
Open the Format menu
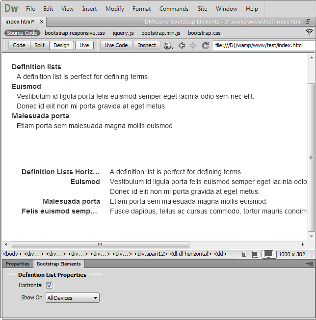[141, 9]
